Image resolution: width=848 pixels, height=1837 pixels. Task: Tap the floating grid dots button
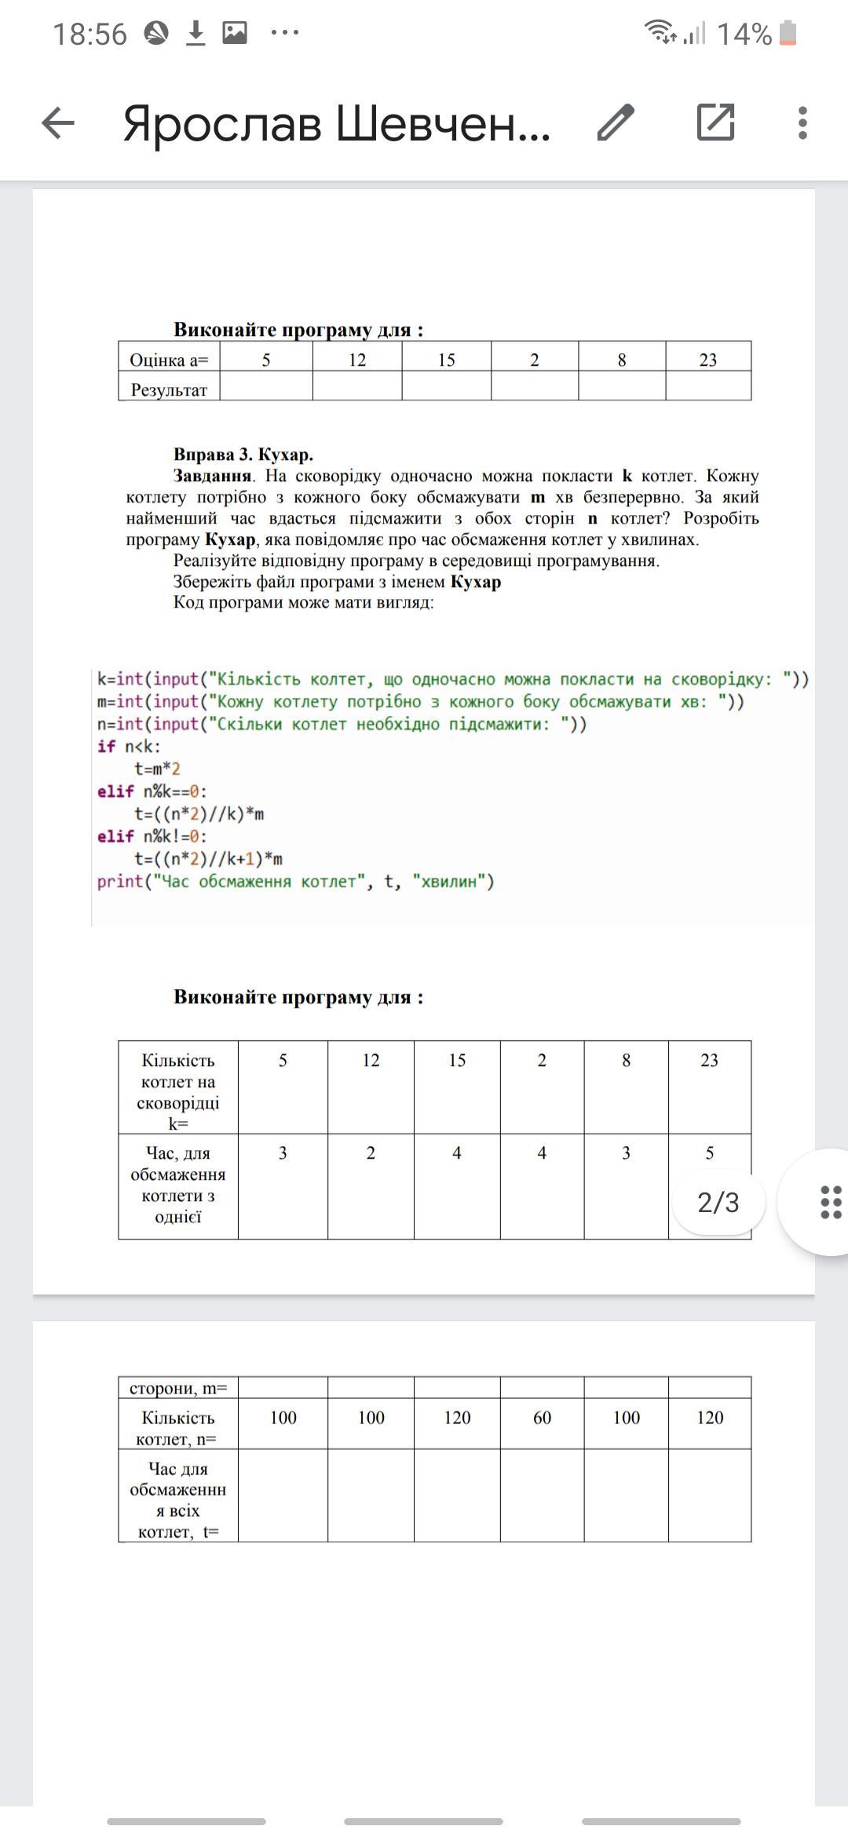(830, 1202)
